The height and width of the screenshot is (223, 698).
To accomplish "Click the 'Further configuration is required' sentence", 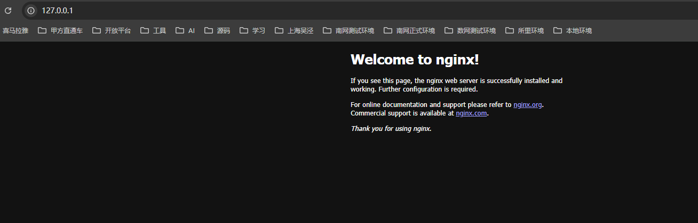I will click(x=429, y=89).
